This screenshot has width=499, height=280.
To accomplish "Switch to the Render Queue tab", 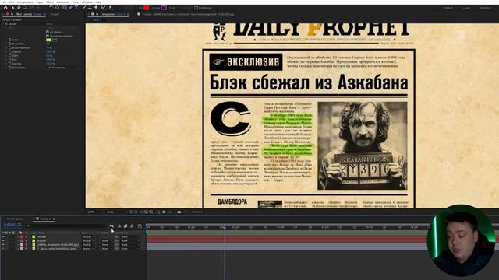I will point(15,219).
